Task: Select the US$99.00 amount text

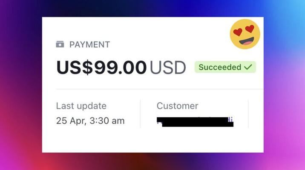Action: point(101,67)
